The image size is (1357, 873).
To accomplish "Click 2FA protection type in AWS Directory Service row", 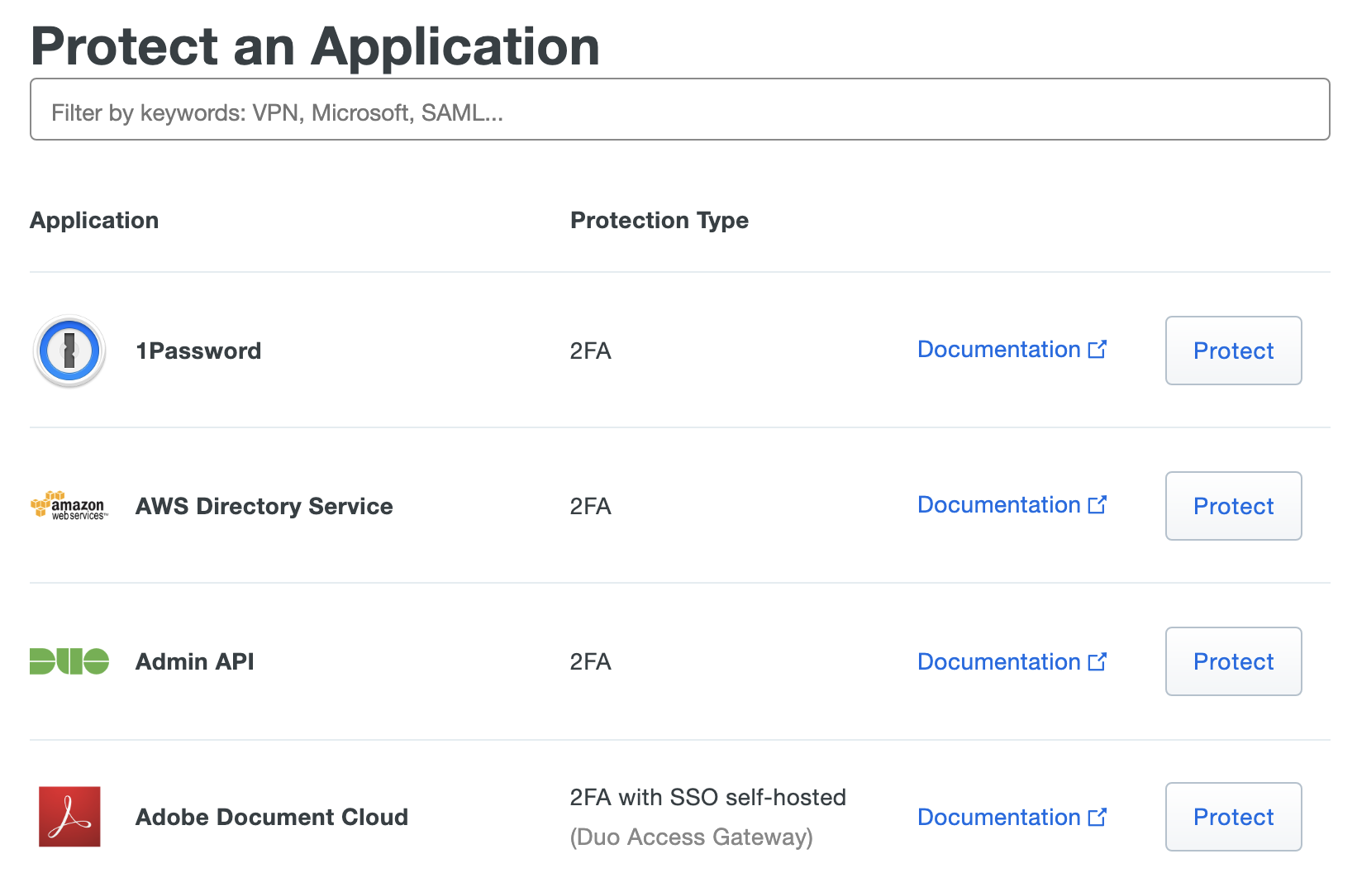I will [x=590, y=506].
